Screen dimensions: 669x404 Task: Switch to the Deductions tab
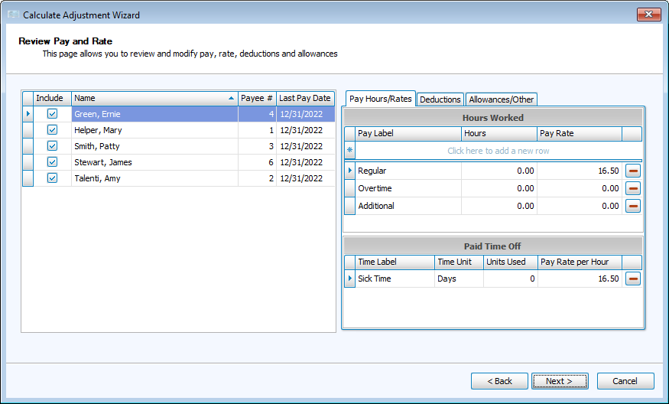440,99
